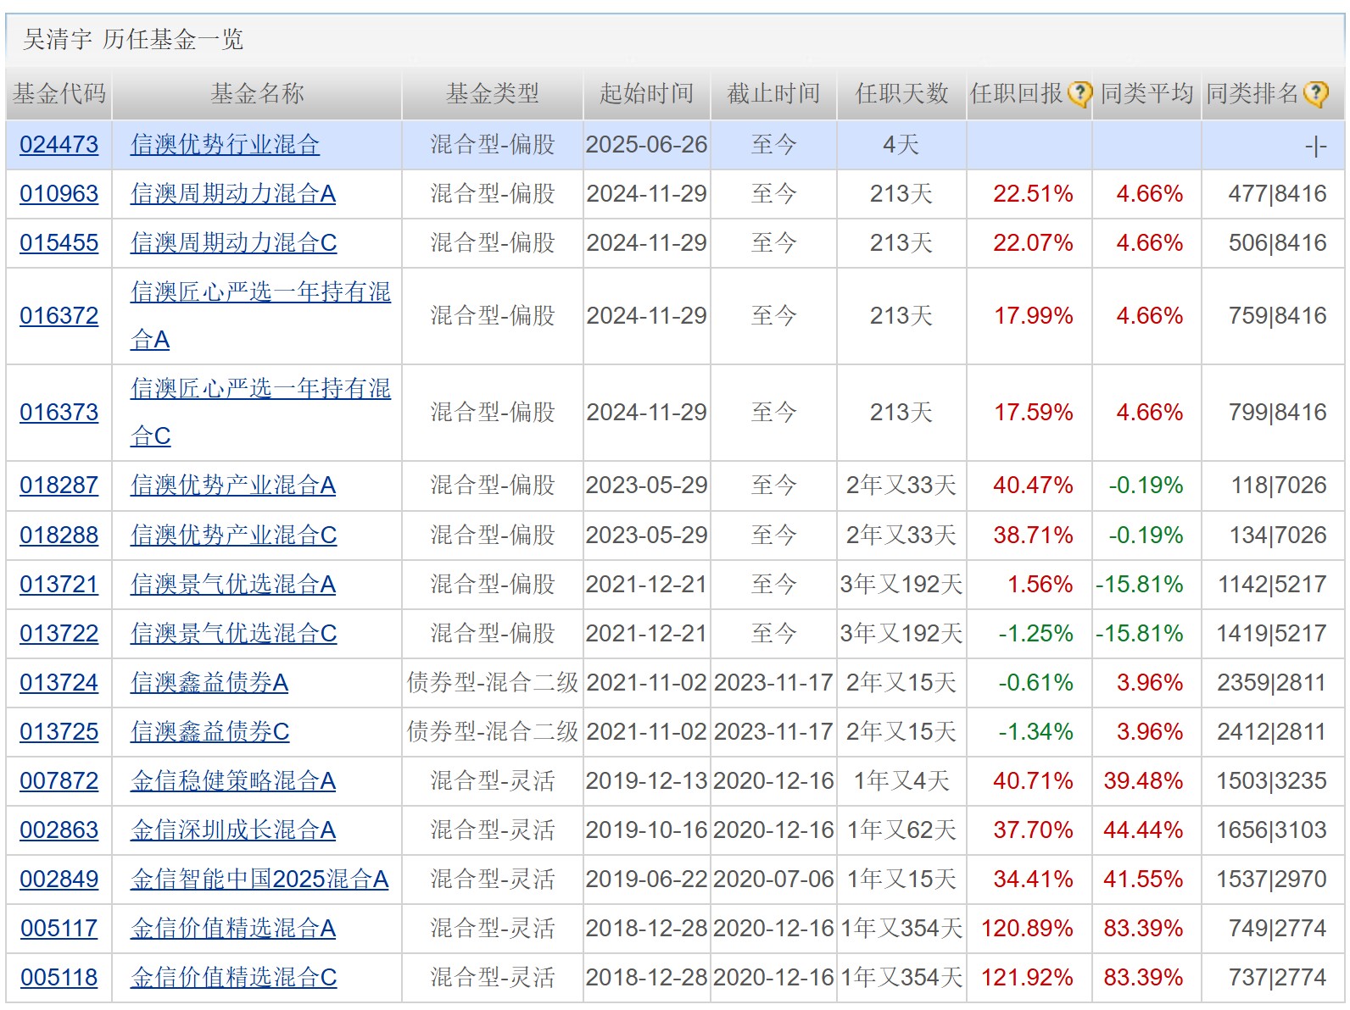Select ranking cell 118|7026

tap(1279, 486)
